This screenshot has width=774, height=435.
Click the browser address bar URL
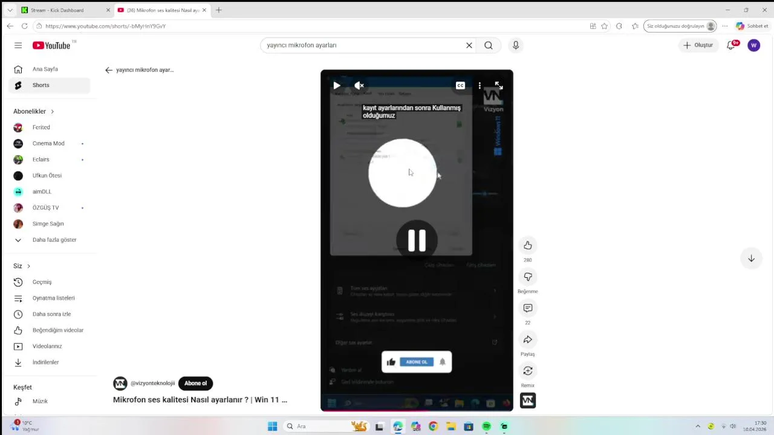coord(105,26)
